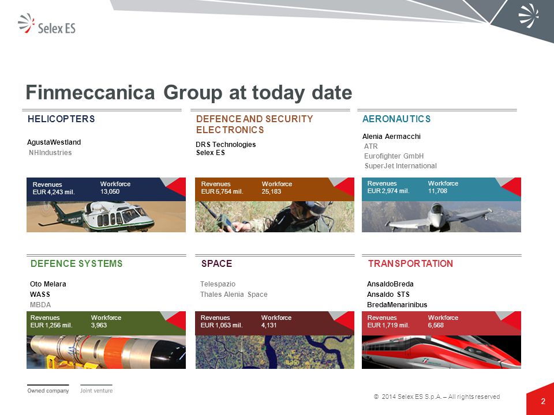Click Space workforce value 4,131

pos(269,325)
